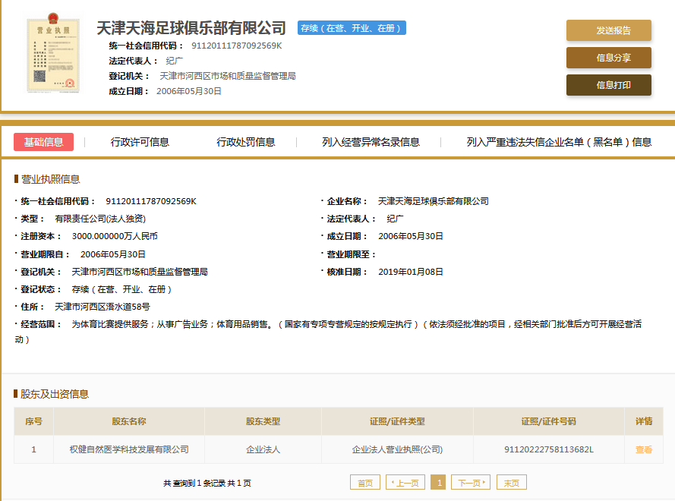Click the 信息分享 button
The image size is (675, 501).
coord(608,58)
